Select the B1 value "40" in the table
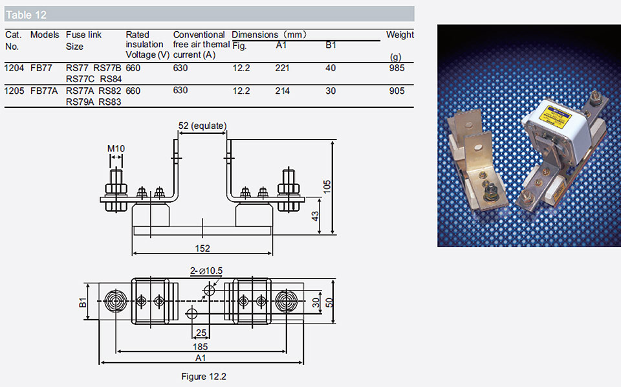The height and width of the screenshot is (387, 621). pyautogui.click(x=331, y=68)
